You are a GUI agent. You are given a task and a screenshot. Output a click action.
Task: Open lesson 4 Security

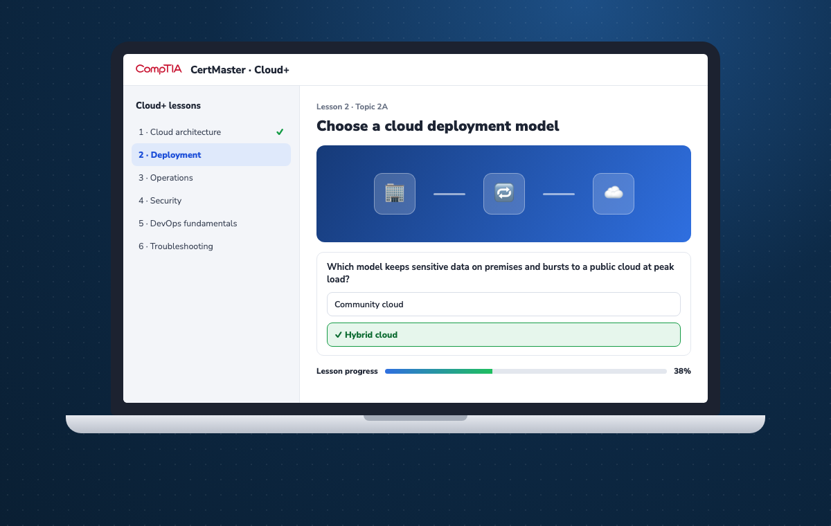(x=211, y=201)
